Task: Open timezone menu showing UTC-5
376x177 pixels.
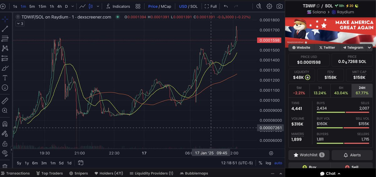Action: (237, 163)
